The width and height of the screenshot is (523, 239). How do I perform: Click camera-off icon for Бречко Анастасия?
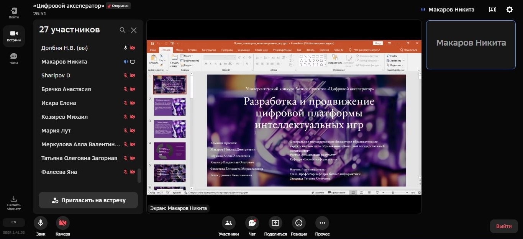[x=133, y=89]
